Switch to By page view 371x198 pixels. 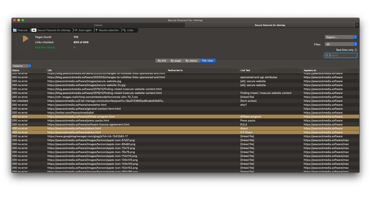tap(175, 60)
